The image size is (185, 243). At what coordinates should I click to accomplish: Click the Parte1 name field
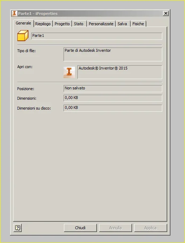(x=97, y=36)
